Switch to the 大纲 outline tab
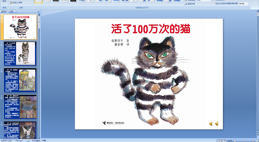Viewport: 259px width, 142px height. click(11, 12)
